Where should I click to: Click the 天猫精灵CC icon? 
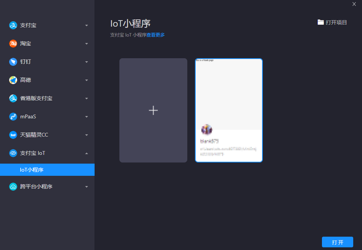tap(13, 135)
